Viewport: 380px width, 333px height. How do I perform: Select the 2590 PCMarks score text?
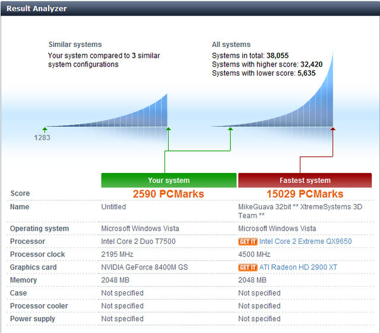click(169, 194)
